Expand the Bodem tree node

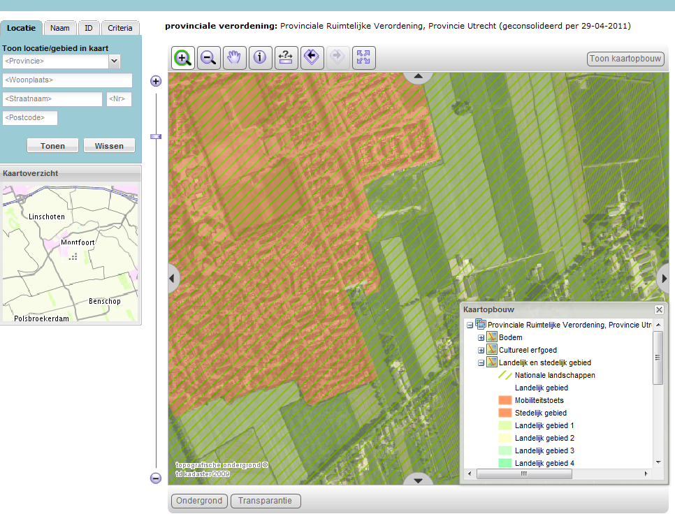pyautogui.click(x=479, y=337)
